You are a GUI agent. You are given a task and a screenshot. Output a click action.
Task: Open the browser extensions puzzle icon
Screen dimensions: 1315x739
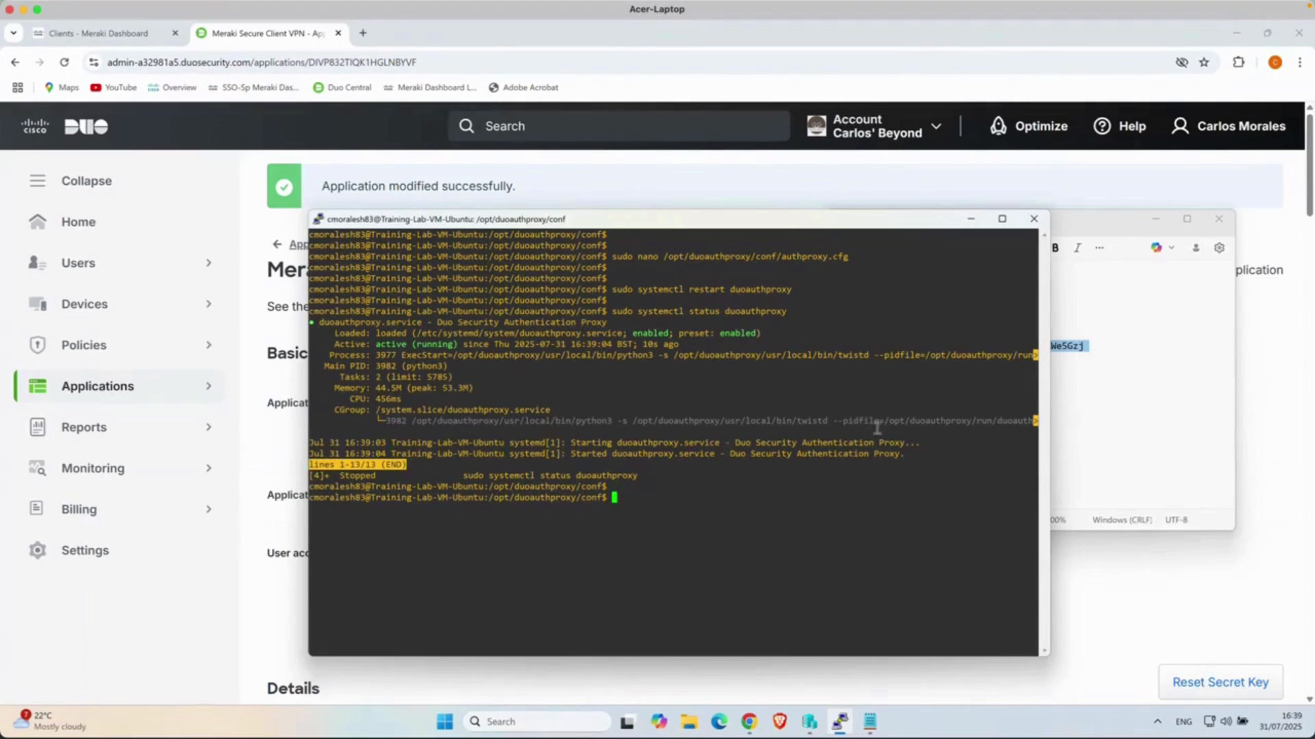(x=1238, y=62)
